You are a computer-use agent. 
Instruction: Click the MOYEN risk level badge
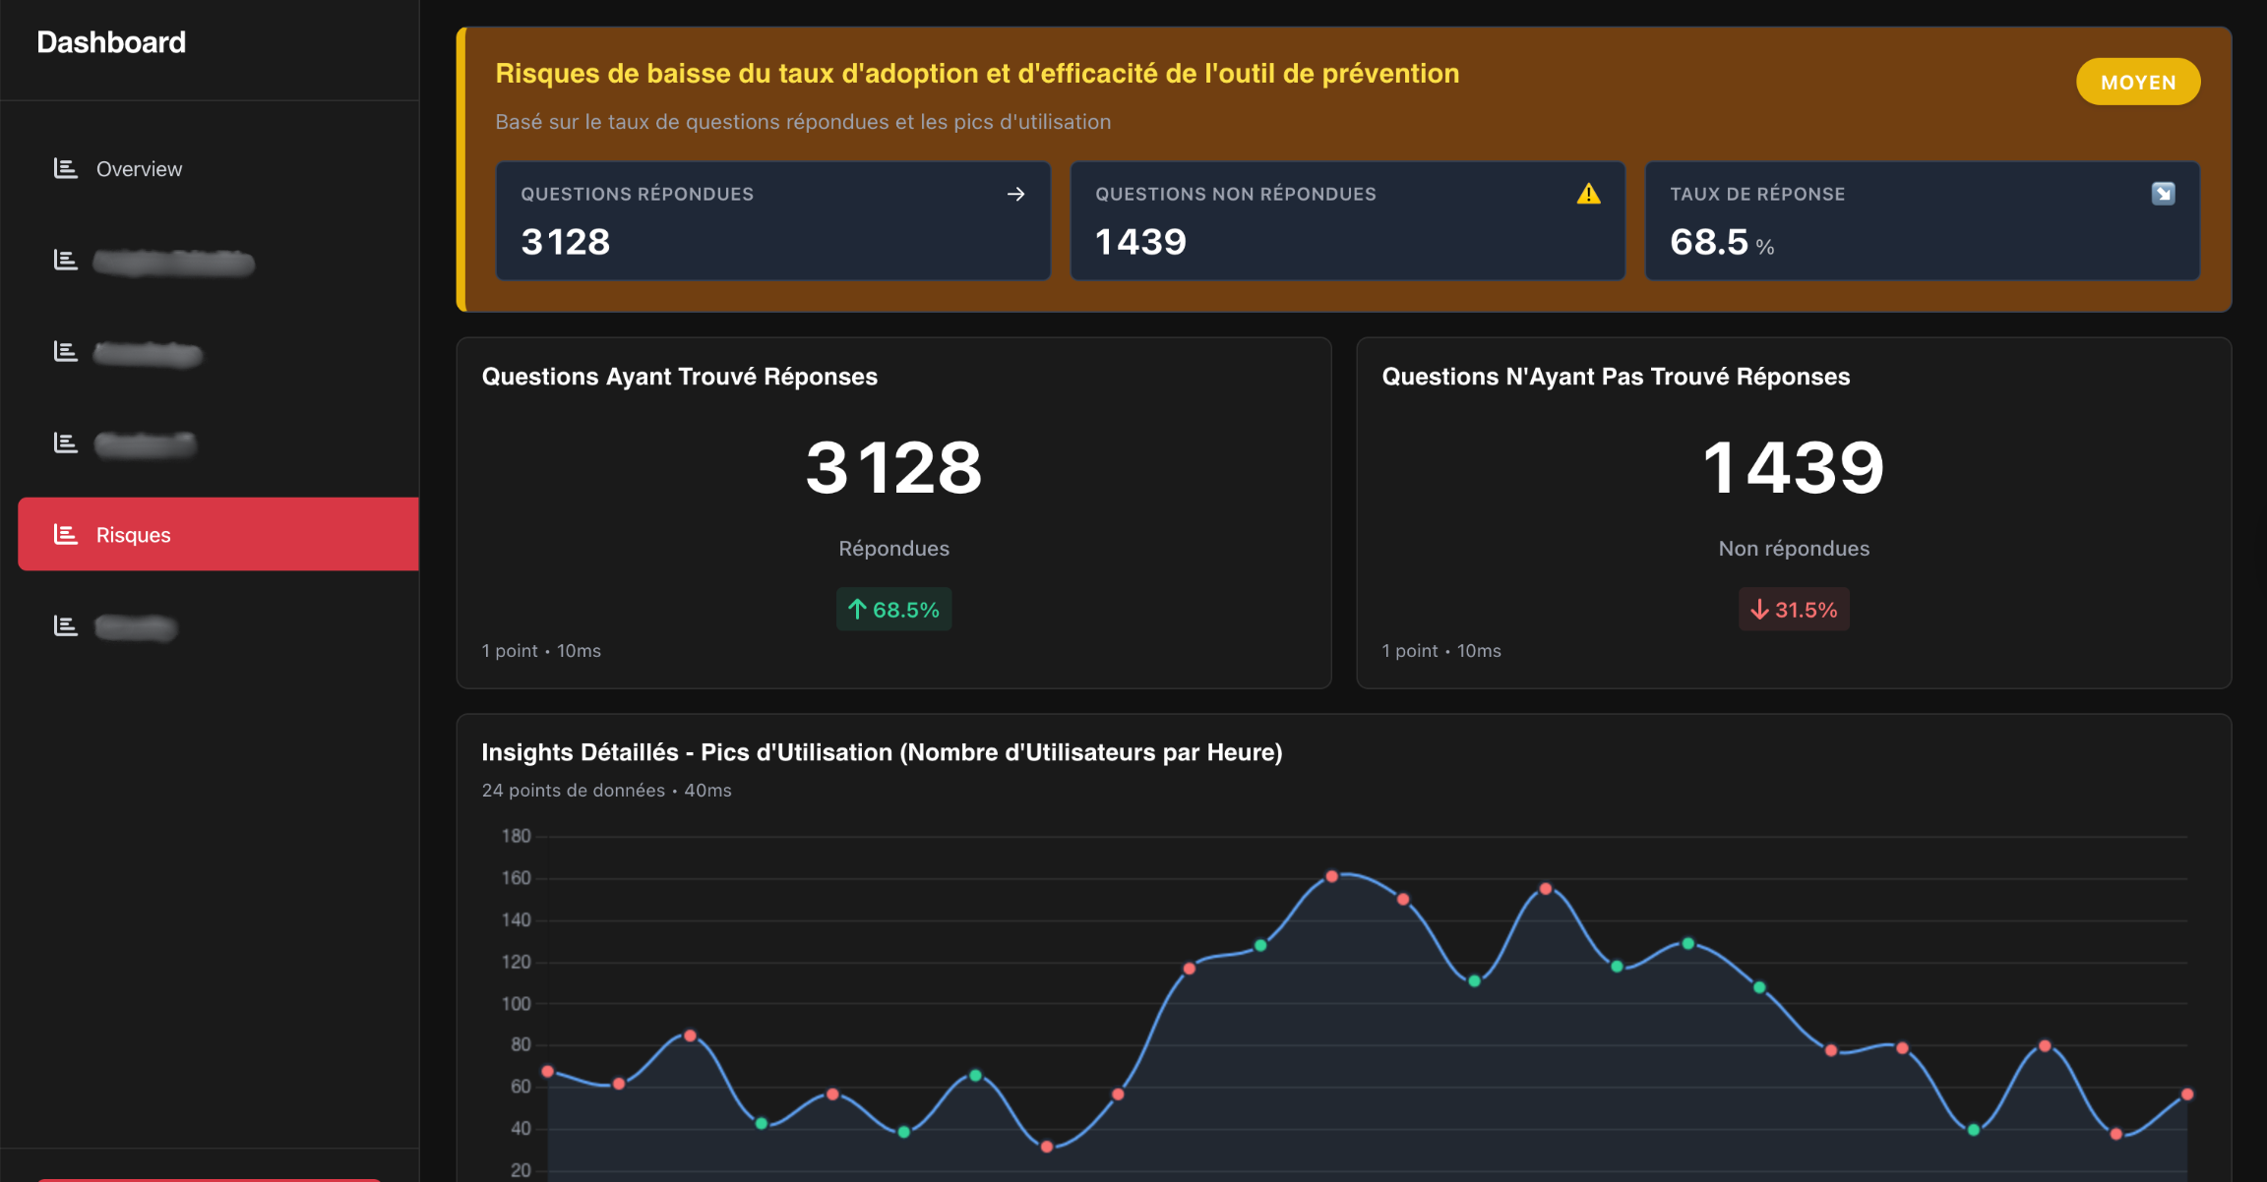pyautogui.click(x=2137, y=83)
